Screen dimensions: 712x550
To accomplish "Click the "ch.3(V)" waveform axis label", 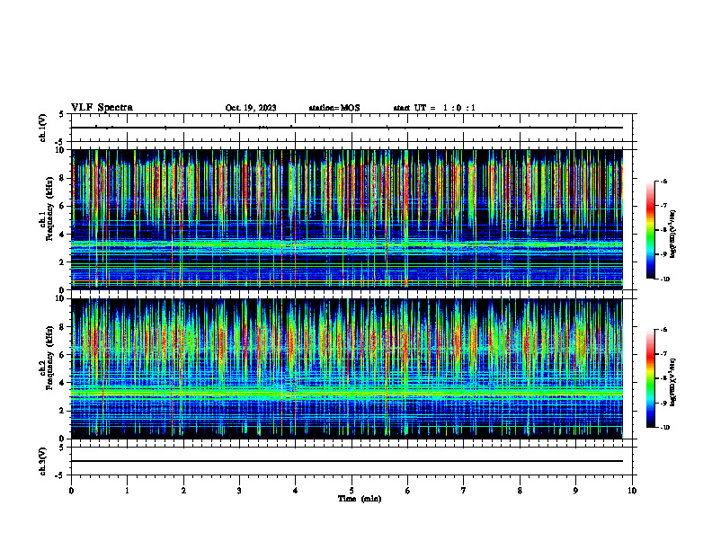I will pos(42,461).
